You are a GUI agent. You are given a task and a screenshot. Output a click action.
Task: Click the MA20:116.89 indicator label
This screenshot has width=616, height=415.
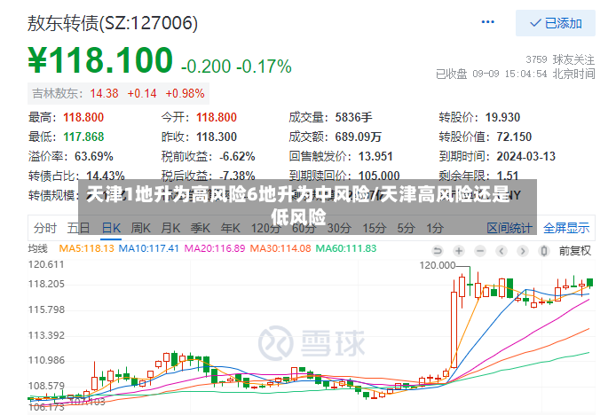pos(215,248)
